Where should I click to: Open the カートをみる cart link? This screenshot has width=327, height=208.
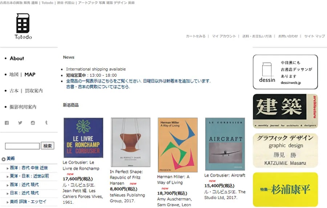tap(195, 36)
